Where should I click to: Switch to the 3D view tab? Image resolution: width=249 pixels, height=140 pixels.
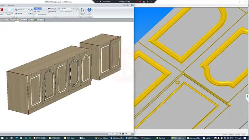(x=17, y=20)
